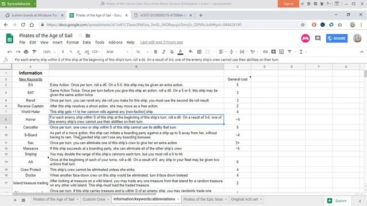This screenshot has width=367, height=206.
Task: Undo the last action in toolbar
Action: coord(10,52)
